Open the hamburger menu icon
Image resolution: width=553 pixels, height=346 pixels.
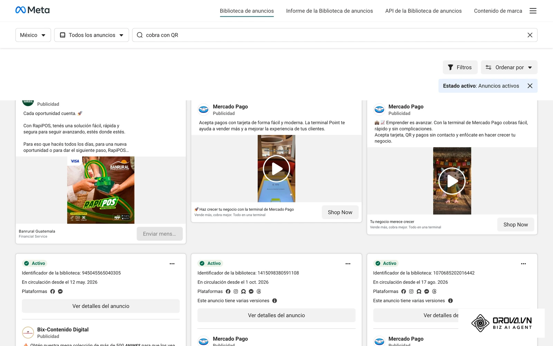[533, 11]
